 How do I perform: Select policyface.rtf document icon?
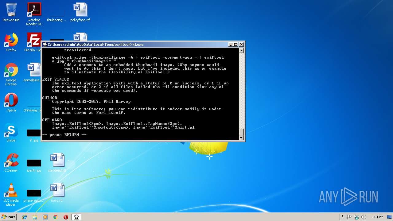tap(80, 12)
